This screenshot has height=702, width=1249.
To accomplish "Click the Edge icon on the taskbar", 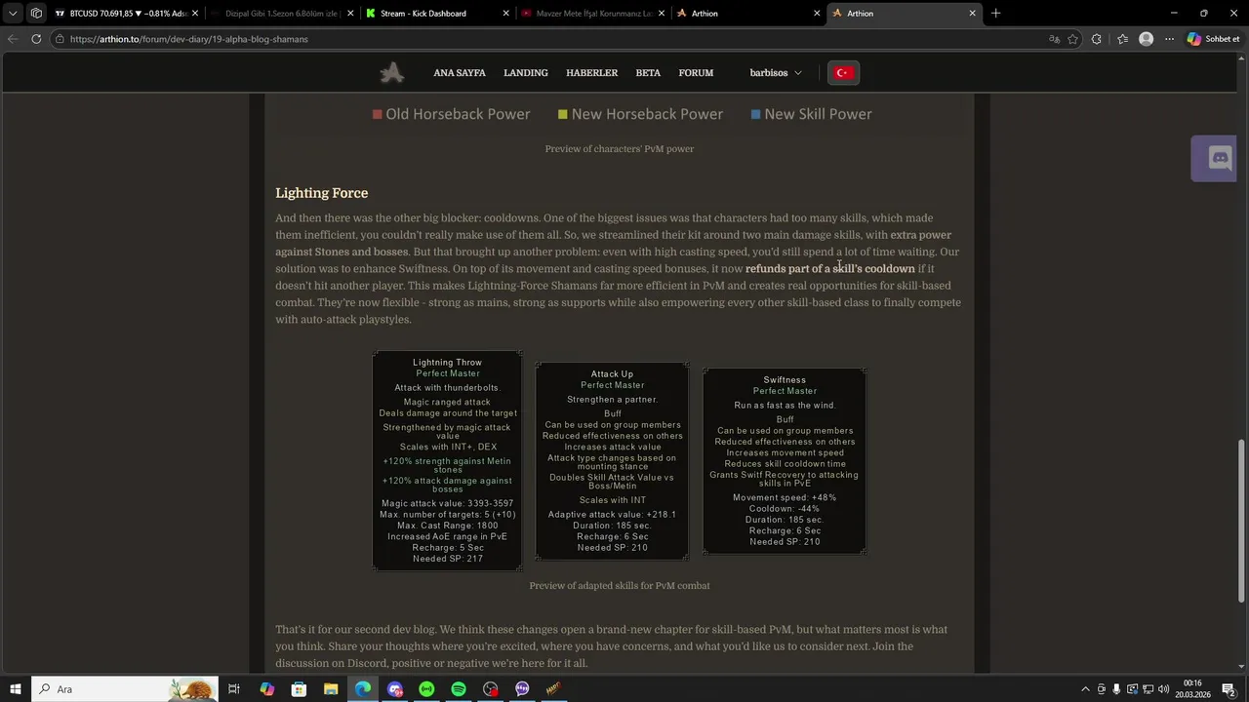I will coord(363,689).
